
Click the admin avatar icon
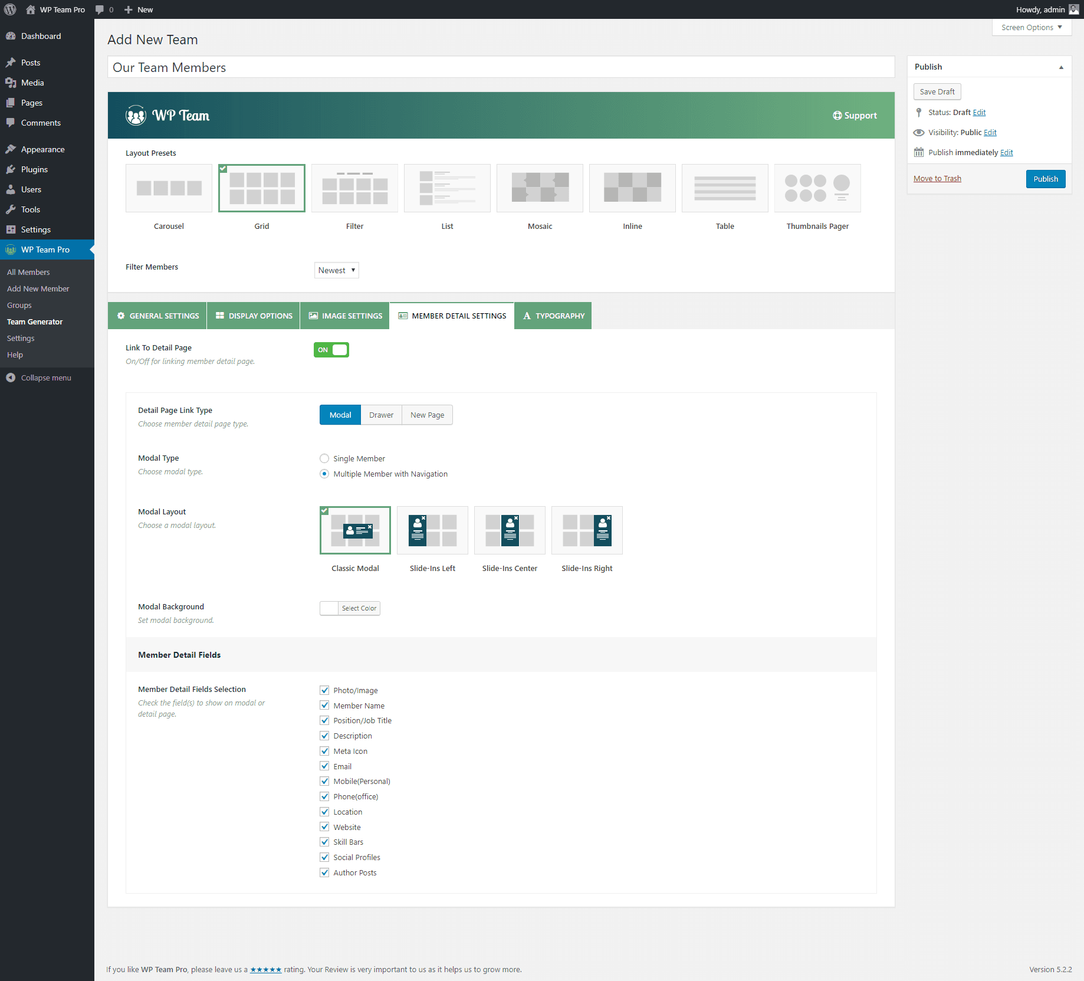point(1074,9)
